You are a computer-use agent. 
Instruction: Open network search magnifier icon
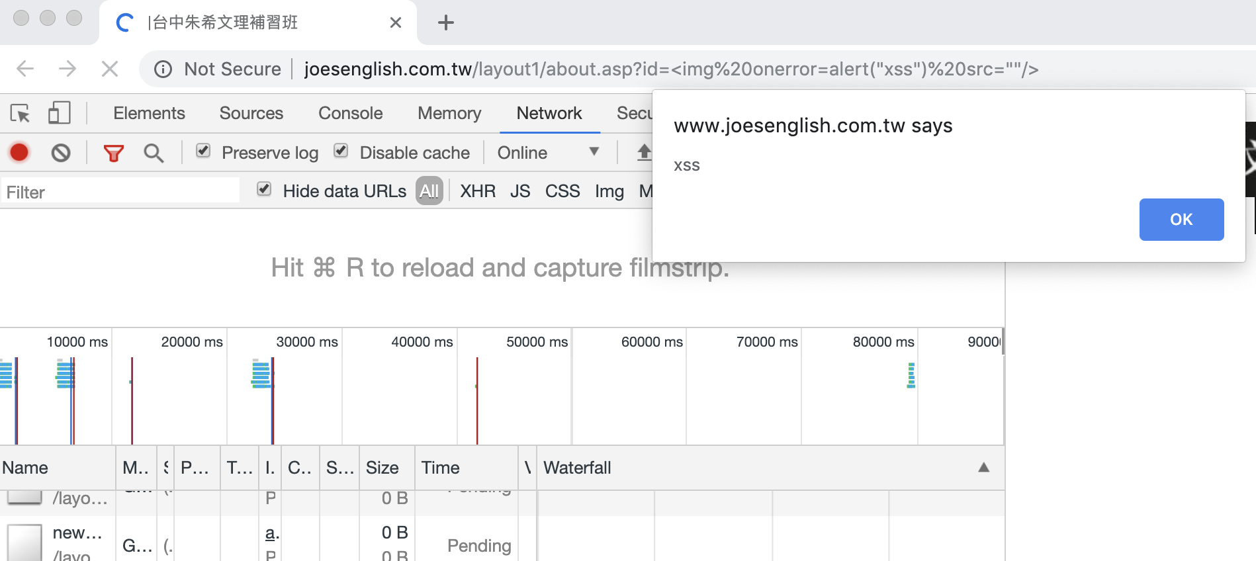(154, 153)
